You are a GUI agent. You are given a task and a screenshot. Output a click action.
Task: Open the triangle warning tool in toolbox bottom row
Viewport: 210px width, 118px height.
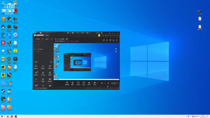tap(50, 86)
